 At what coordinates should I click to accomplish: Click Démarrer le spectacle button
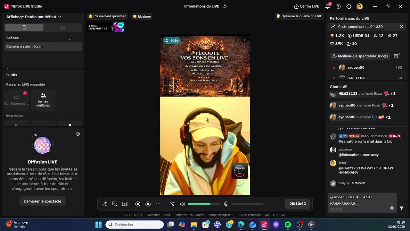(x=43, y=201)
